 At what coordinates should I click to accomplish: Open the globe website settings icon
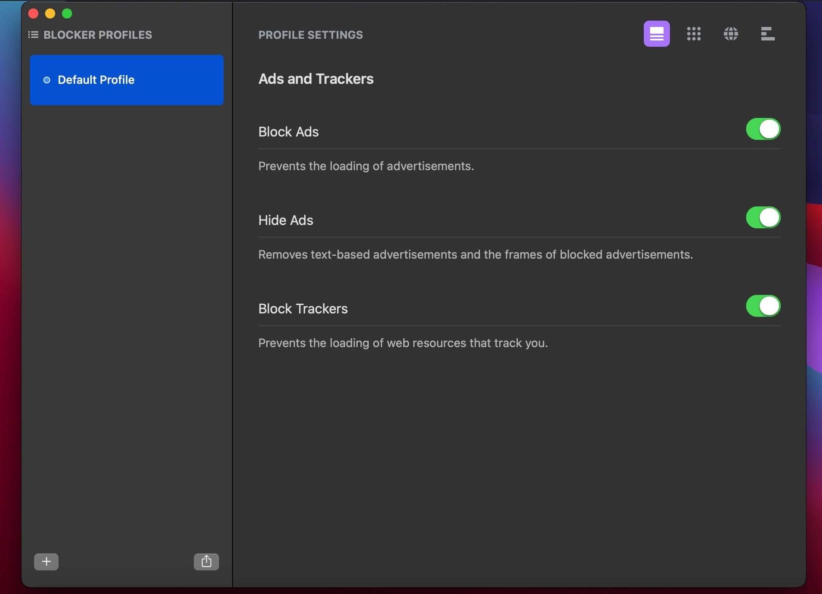coord(731,34)
